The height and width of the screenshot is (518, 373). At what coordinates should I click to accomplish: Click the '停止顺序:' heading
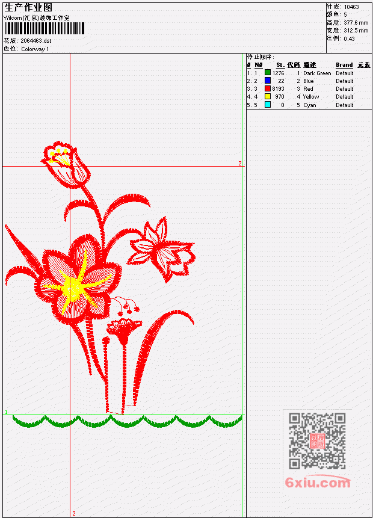click(x=260, y=57)
